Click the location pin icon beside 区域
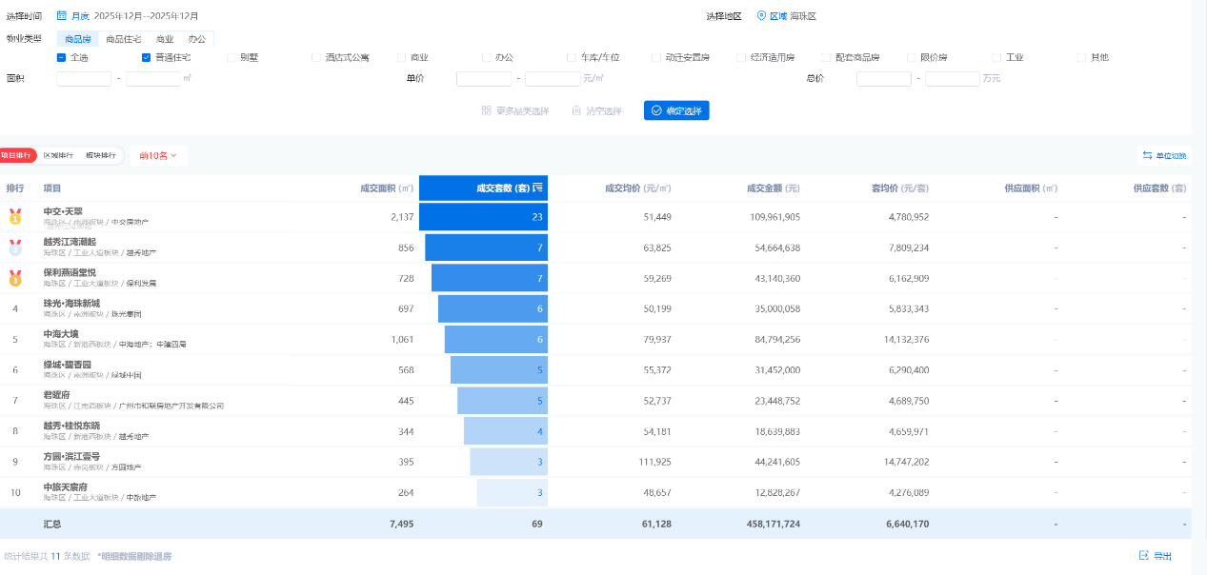 (761, 16)
